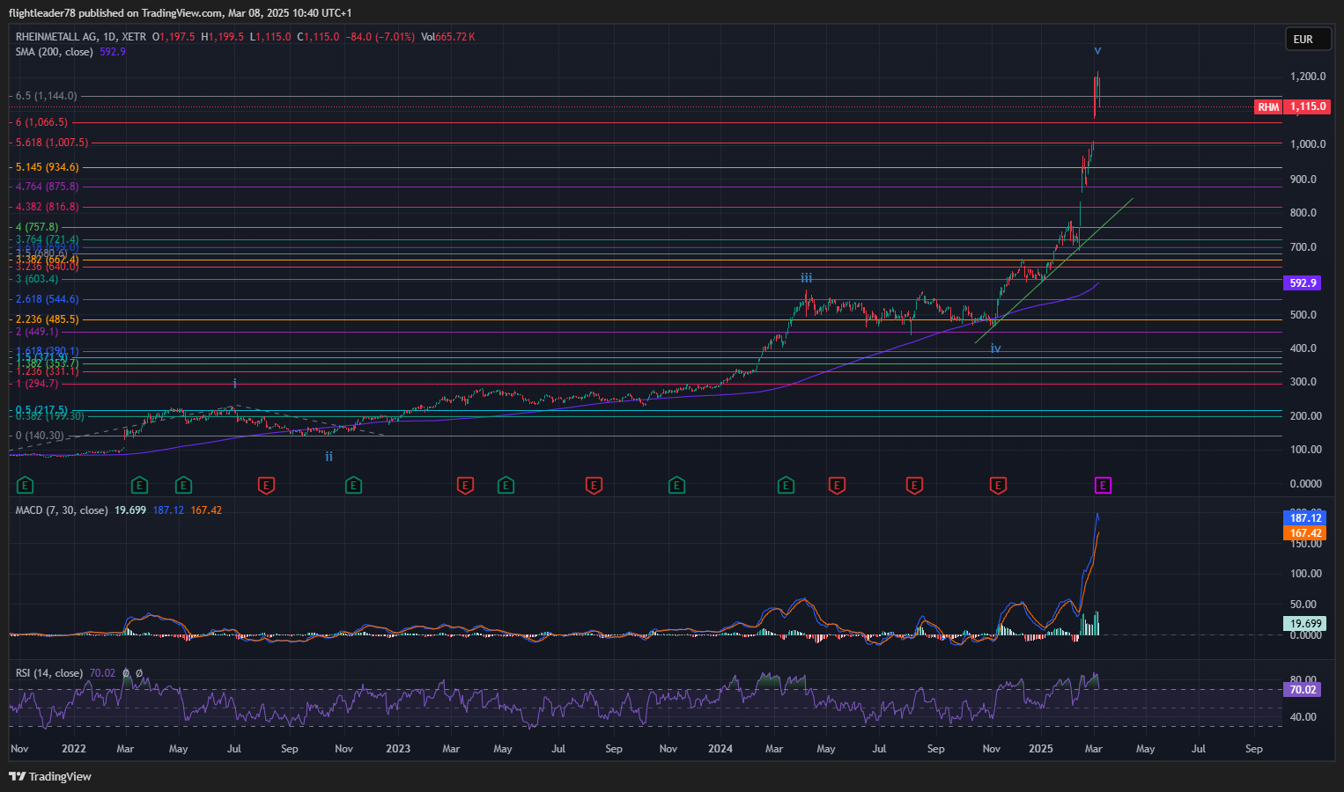Click the 4.382 (816.8) Fibonacci label
This screenshot has width=1344, height=792.
point(48,207)
